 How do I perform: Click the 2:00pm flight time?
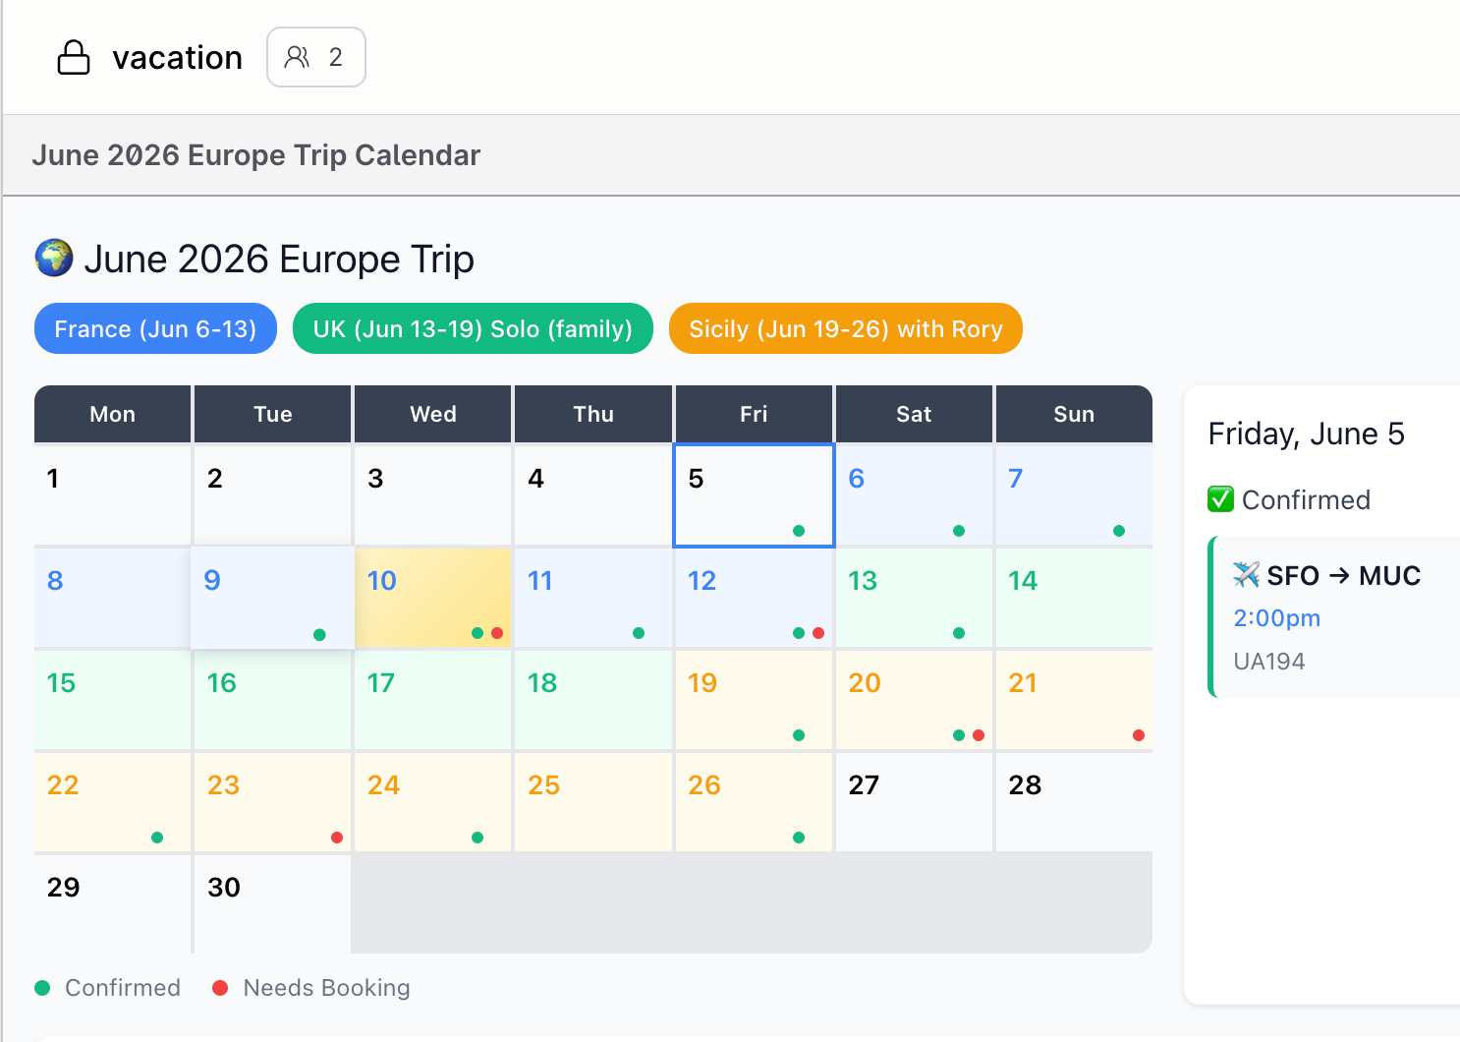[1276, 618]
